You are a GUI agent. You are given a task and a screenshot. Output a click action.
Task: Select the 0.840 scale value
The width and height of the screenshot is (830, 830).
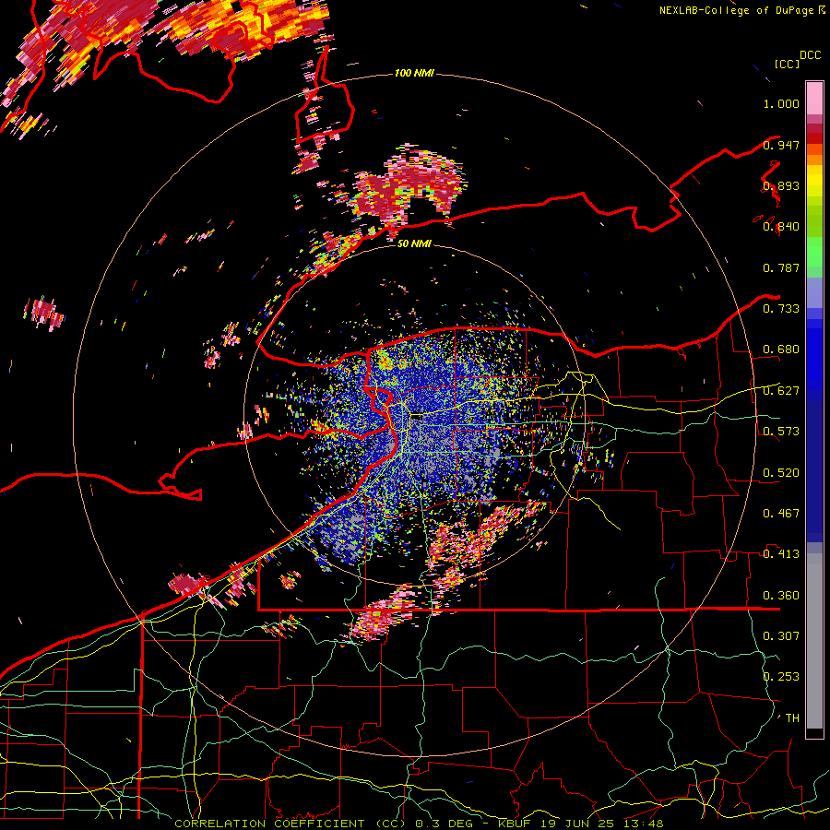(x=781, y=227)
